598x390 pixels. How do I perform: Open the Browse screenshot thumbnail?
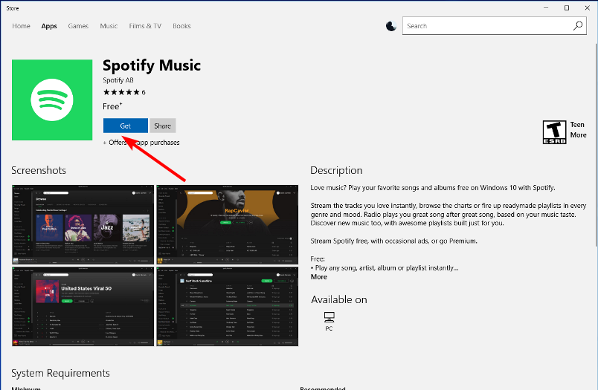click(x=83, y=224)
